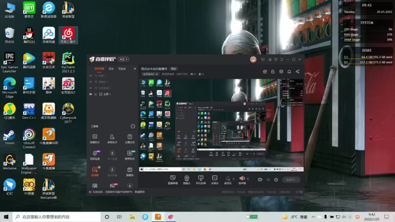Expand the speaker dropdown arrow
395x222 pixels.
(248, 179)
